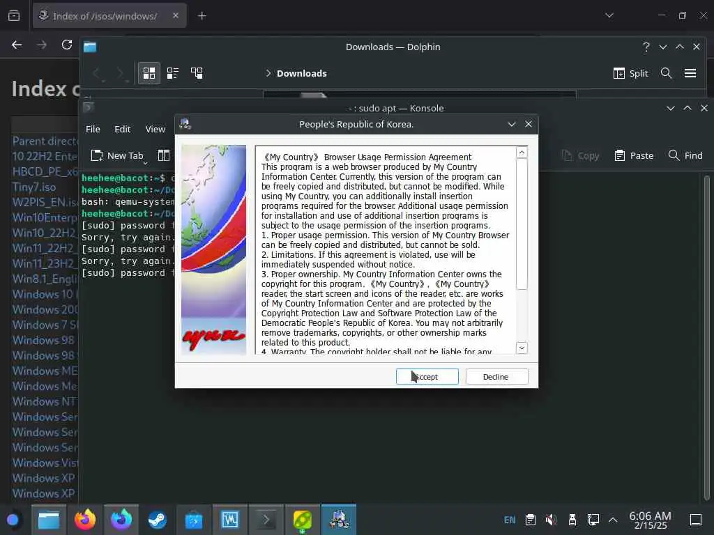Open Windows NT link
Viewport: 714px width, 535px height.
pos(44,401)
